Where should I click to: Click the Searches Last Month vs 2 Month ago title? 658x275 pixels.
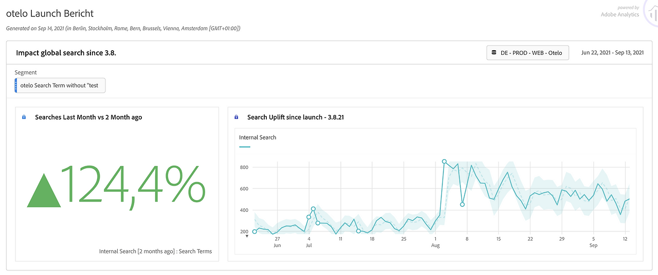88,117
